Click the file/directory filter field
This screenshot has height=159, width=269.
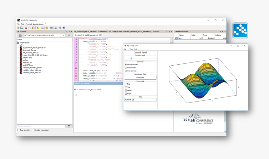41,126
